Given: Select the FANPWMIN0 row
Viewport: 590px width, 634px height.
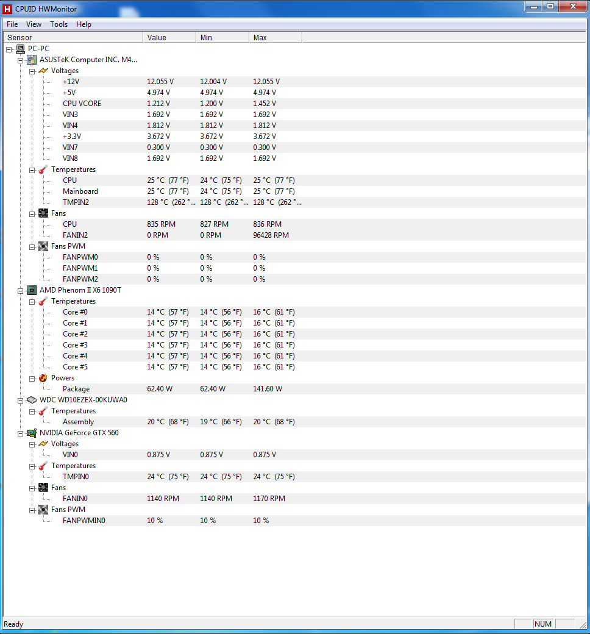Looking at the screenshot, I should pyautogui.click(x=324, y=521).
